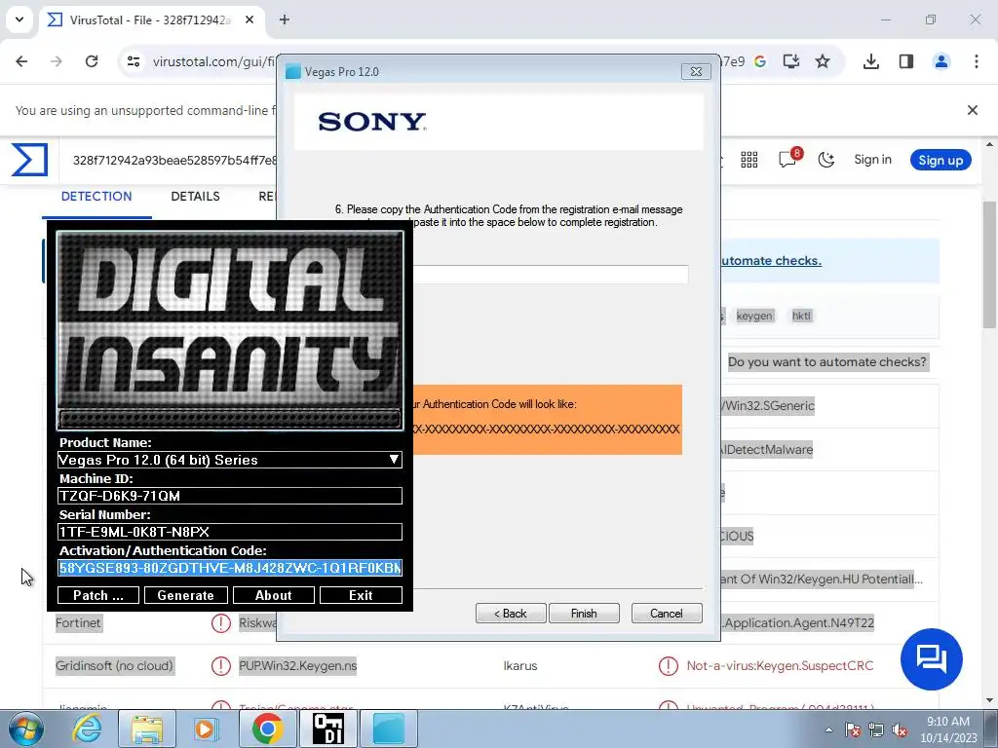Open the tab search dropdown arrow

point(19,19)
